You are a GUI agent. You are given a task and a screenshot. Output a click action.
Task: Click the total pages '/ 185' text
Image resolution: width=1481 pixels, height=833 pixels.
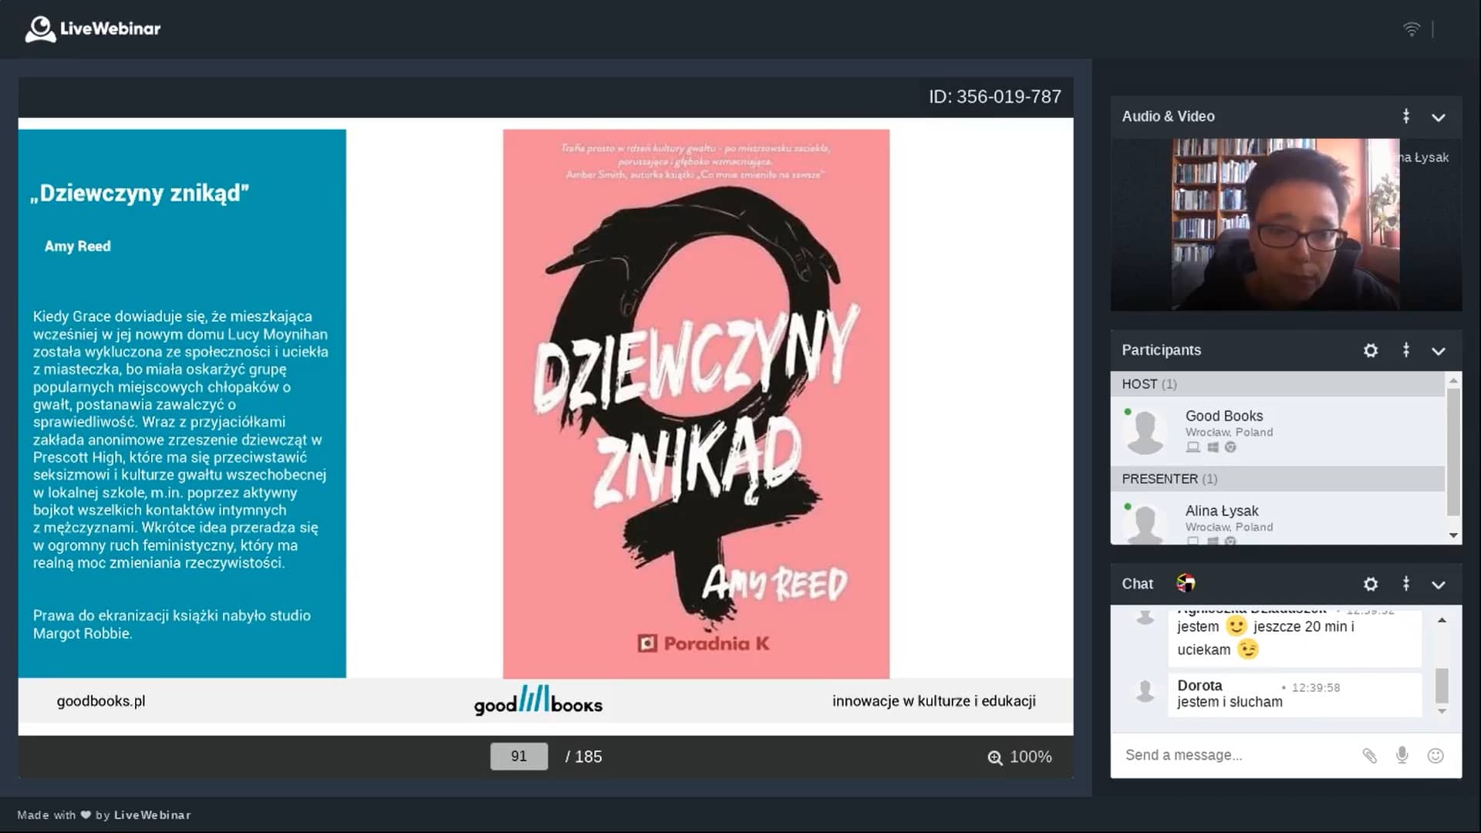[x=583, y=757]
